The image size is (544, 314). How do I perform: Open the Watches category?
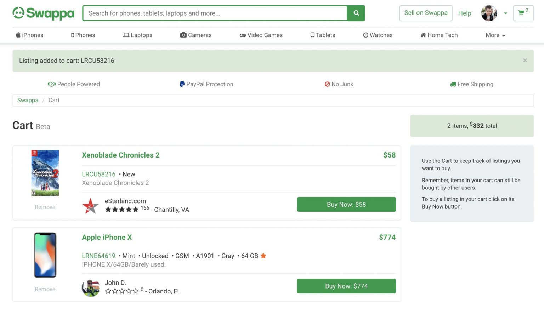[x=378, y=35]
